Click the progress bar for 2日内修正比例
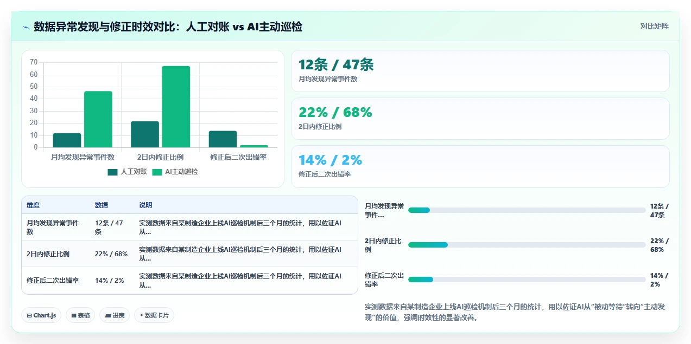This screenshot has width=691, height=344. coord(527,245)
